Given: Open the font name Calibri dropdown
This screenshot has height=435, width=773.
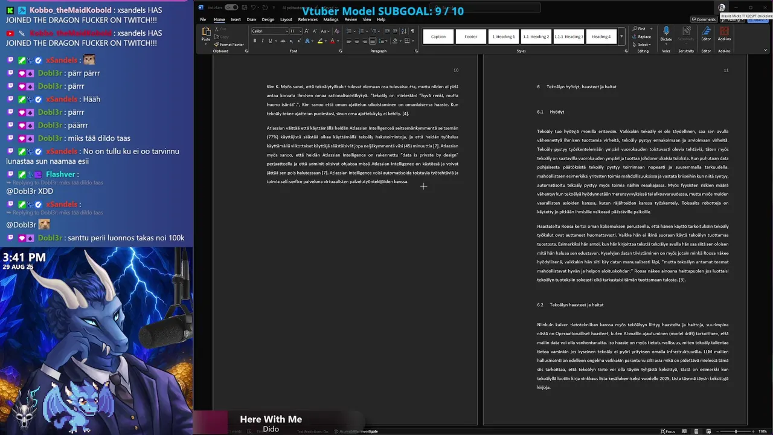Looking at the screenshot, I should point(287,31).
